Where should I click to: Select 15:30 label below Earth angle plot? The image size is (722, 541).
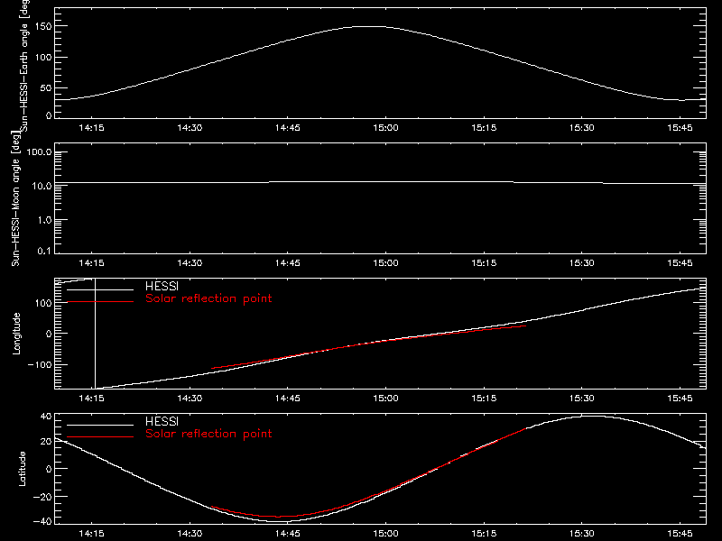[x=581, y=127]
